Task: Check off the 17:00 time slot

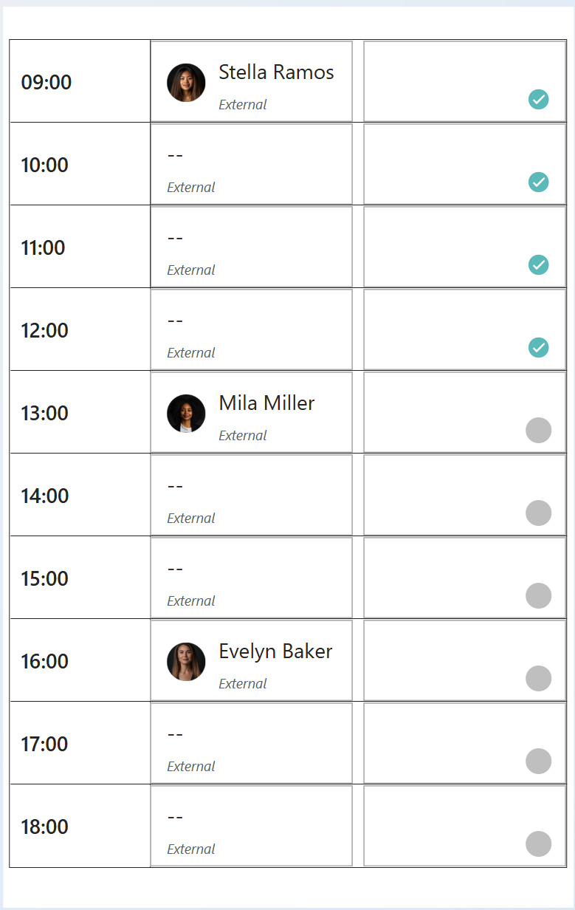Action: 538,761
